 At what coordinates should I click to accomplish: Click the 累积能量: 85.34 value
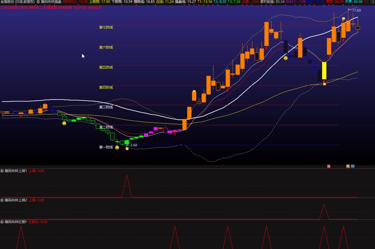(x=272, y=1)
